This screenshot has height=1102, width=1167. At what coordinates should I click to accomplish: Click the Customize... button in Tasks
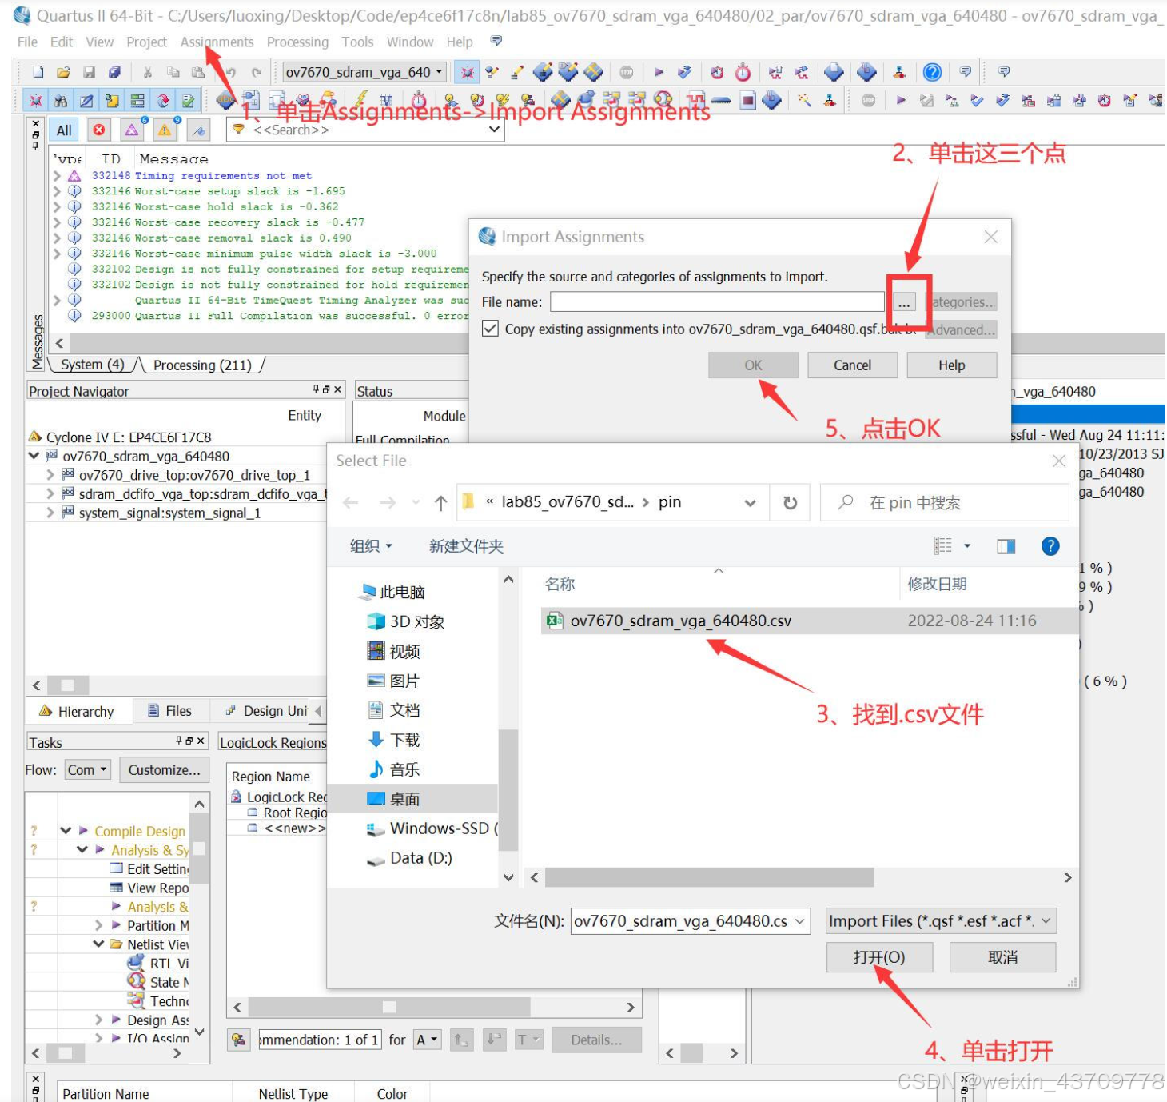(165, 770)
